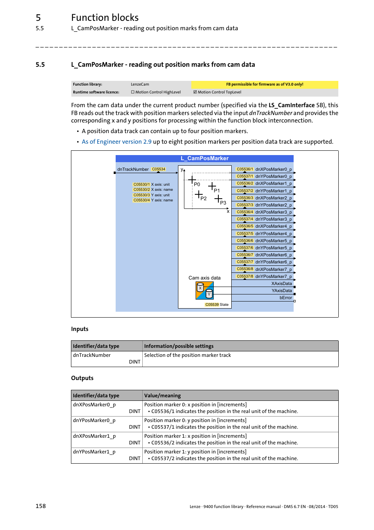Select dnYPosMarker0_p row in Outputs table

point(205,424)
